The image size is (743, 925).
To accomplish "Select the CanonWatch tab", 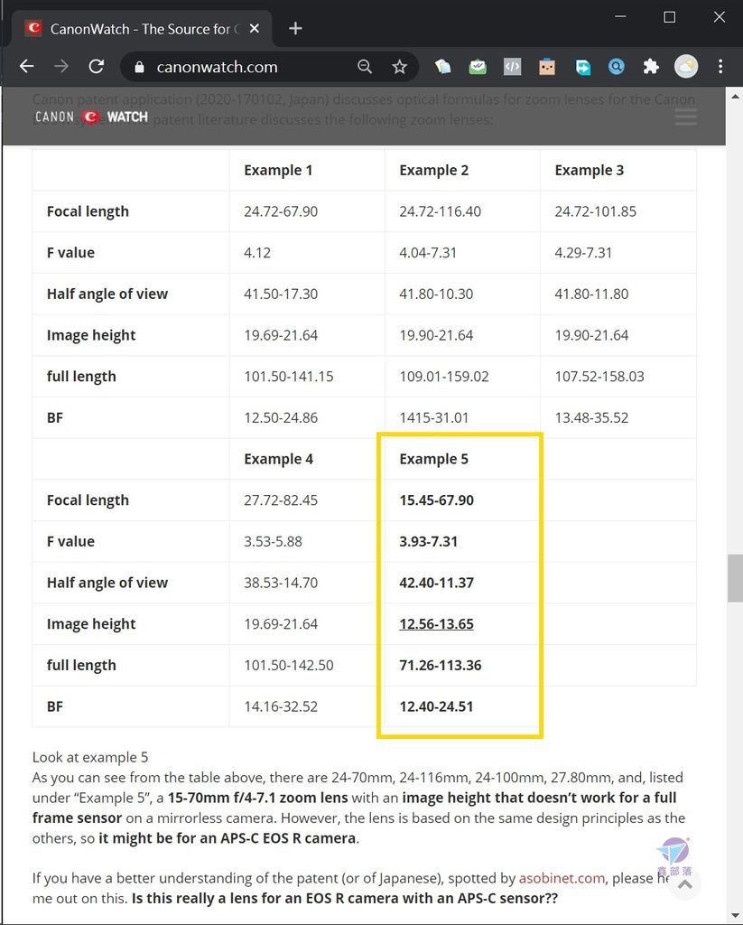I will (142, 28).
